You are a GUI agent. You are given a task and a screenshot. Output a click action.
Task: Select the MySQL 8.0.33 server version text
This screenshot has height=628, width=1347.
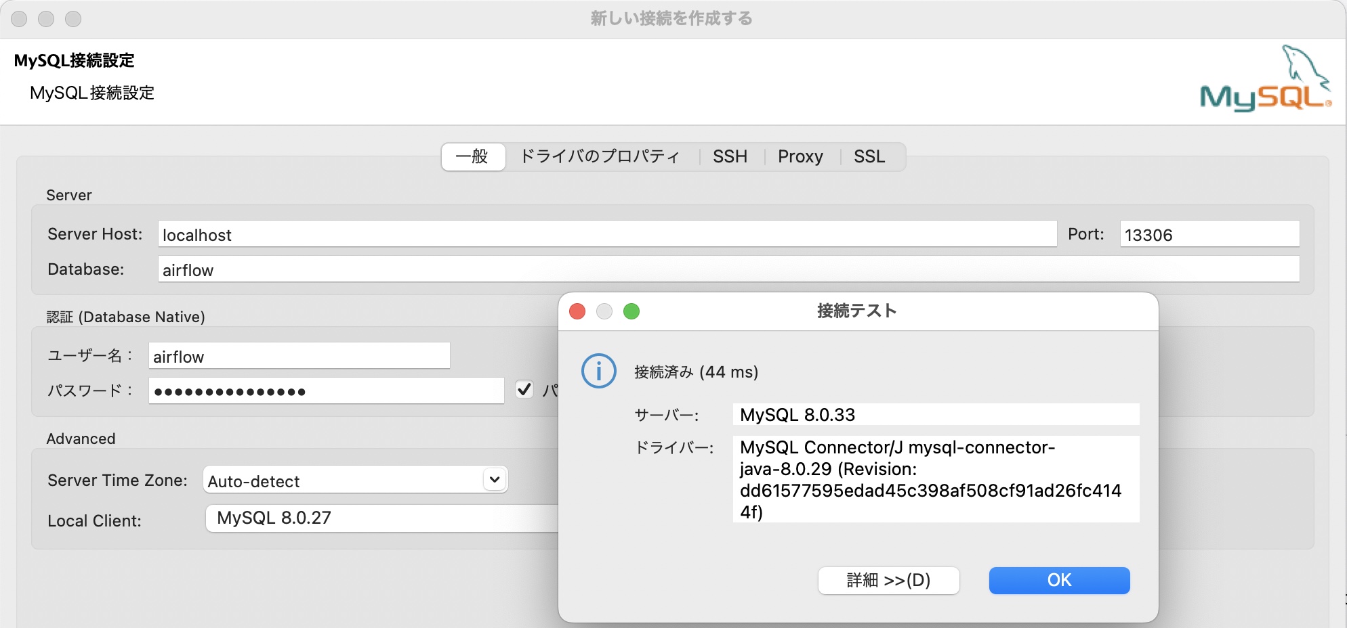click(797, 414)
